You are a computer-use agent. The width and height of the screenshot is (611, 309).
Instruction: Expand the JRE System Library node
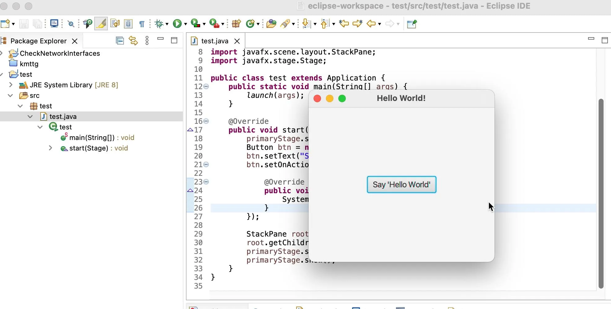click(x=11, y=85)
